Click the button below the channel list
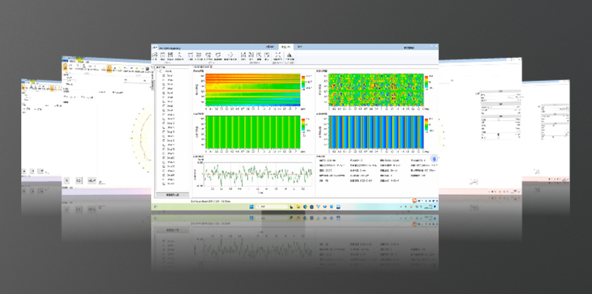The width and height of the screenshot is (592, 294). tap(172, 194)
